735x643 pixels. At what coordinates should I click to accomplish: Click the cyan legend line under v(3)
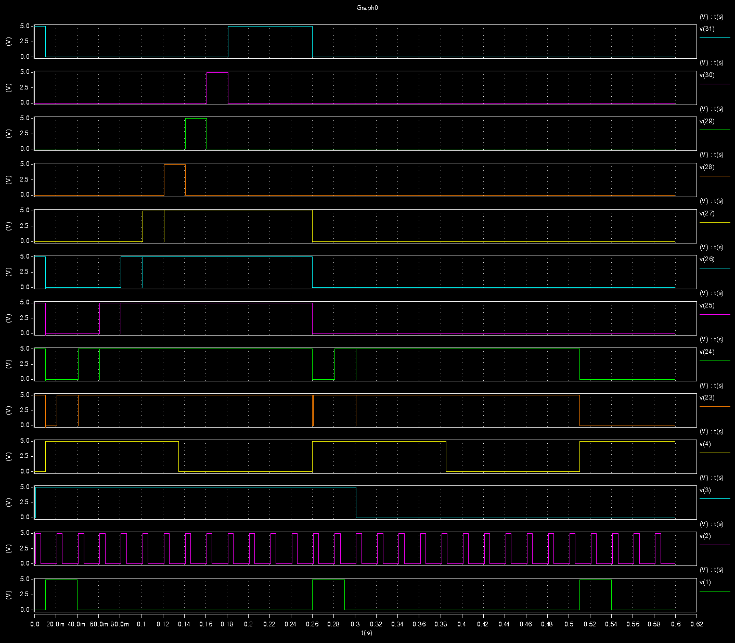coord(715,499)
